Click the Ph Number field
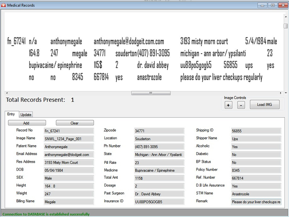 159,147
